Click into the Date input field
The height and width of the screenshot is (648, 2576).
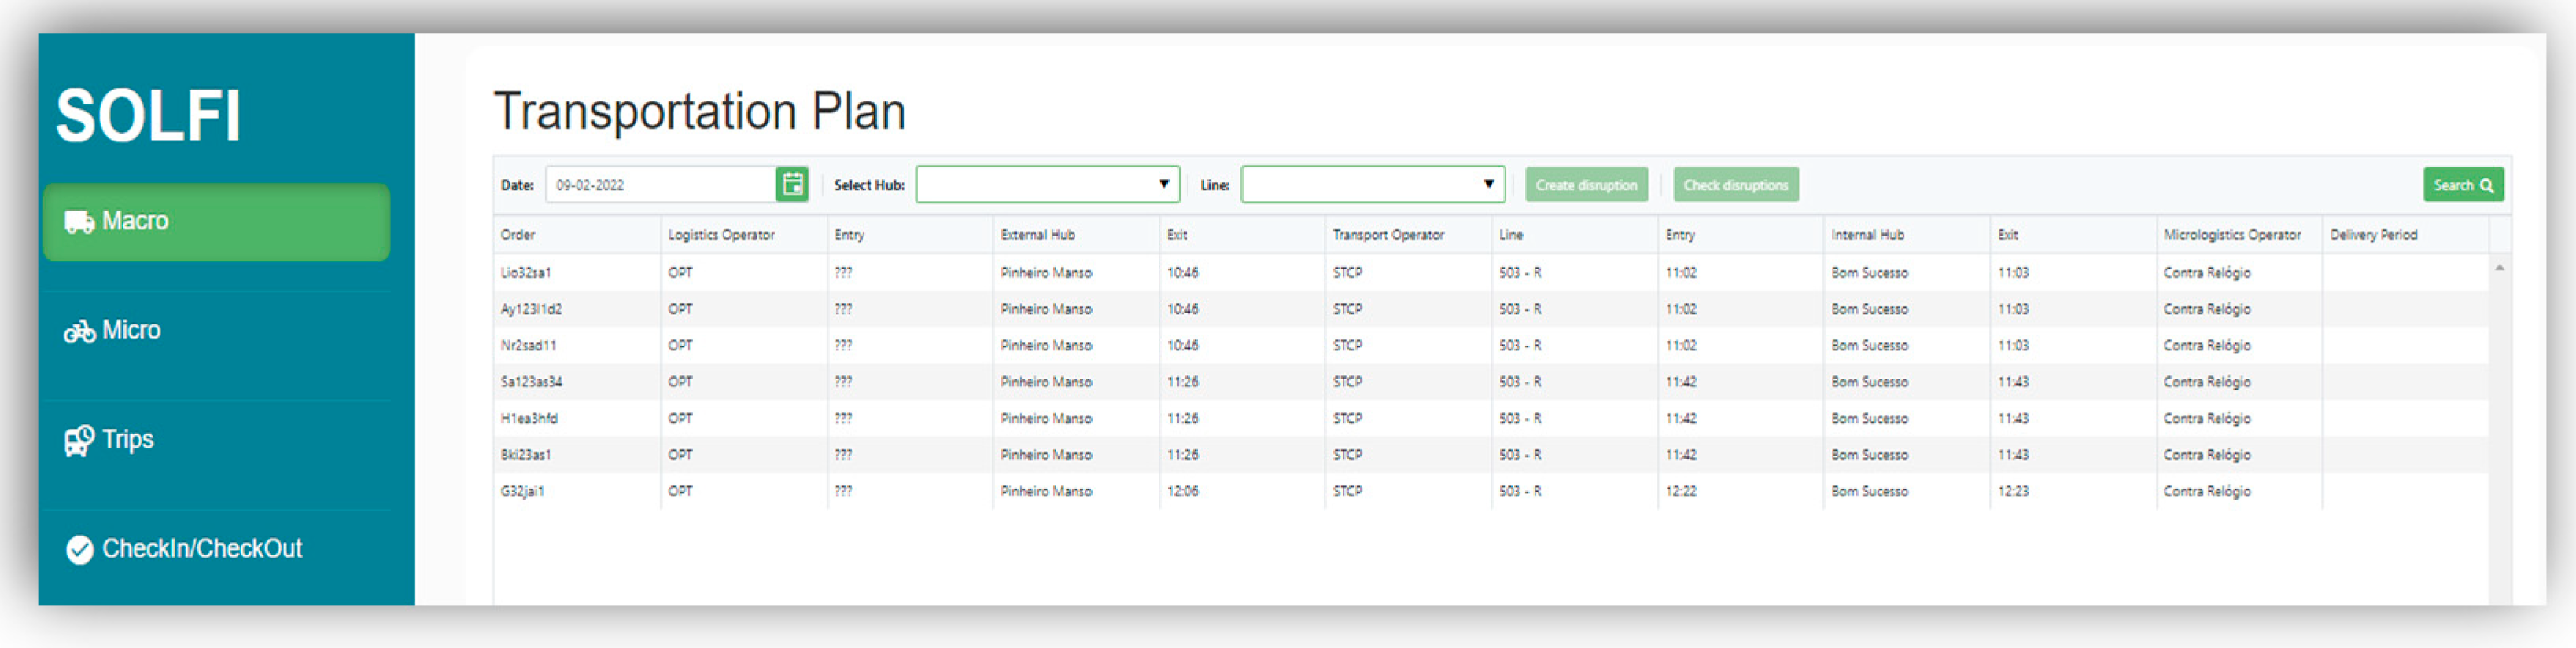coord(660,185)
